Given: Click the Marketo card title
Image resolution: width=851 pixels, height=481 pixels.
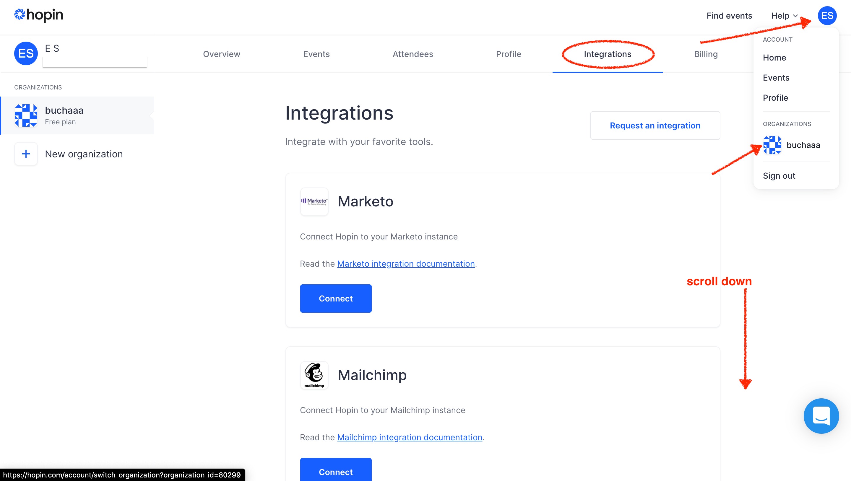Looking at the screenshot, I should 365,201.
